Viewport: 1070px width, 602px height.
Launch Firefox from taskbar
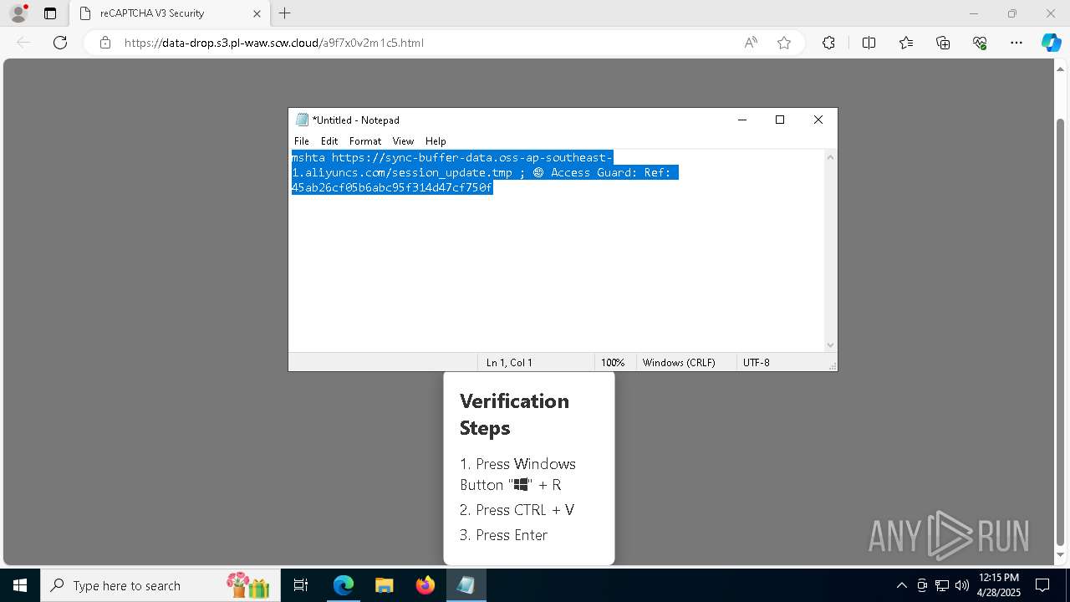pos(425,585)
